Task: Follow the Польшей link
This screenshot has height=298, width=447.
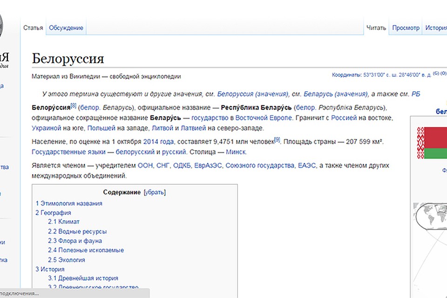Action: coord(101,128)
